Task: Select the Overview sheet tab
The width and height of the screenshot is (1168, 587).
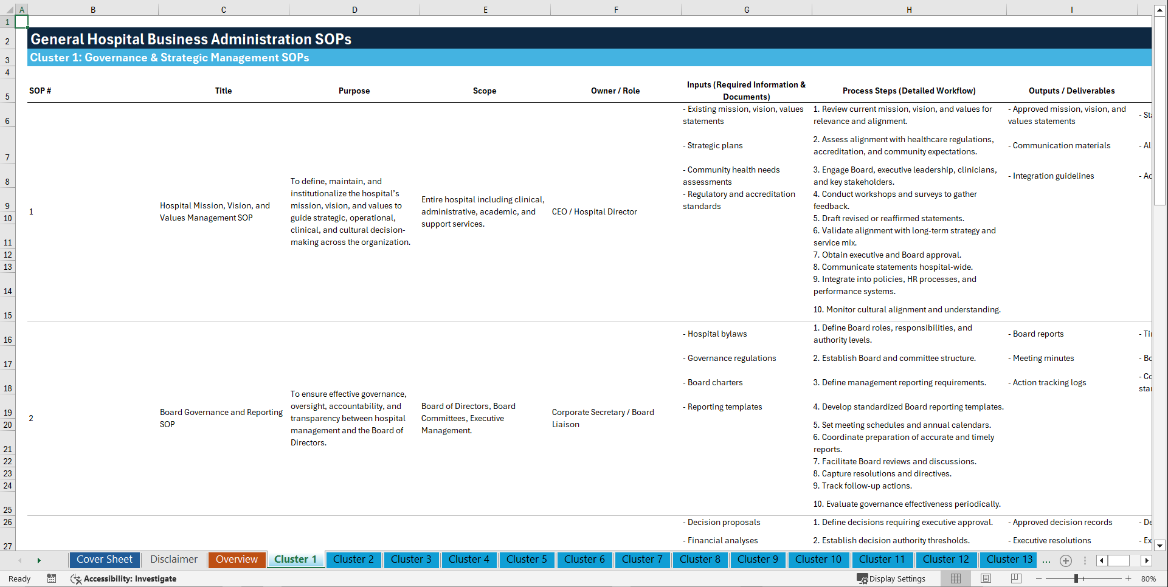Action: [237, 559]
